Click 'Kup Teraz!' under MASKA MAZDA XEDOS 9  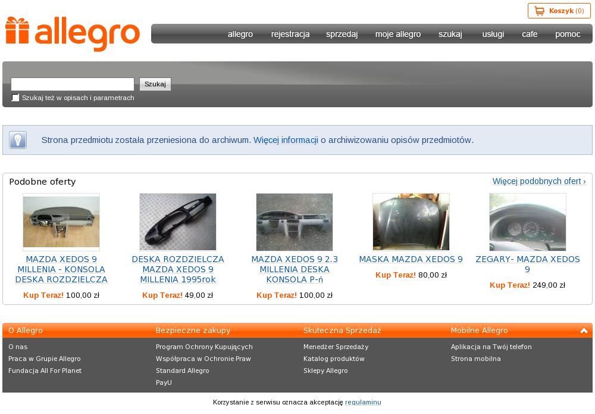click(x=396, y=275)
